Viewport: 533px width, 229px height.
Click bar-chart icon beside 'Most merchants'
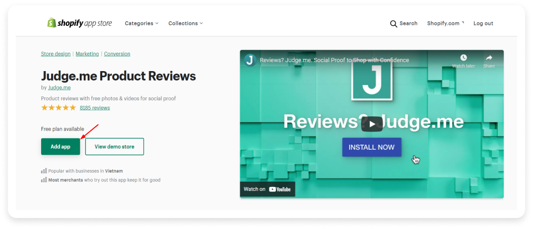(x=44, y=180)
